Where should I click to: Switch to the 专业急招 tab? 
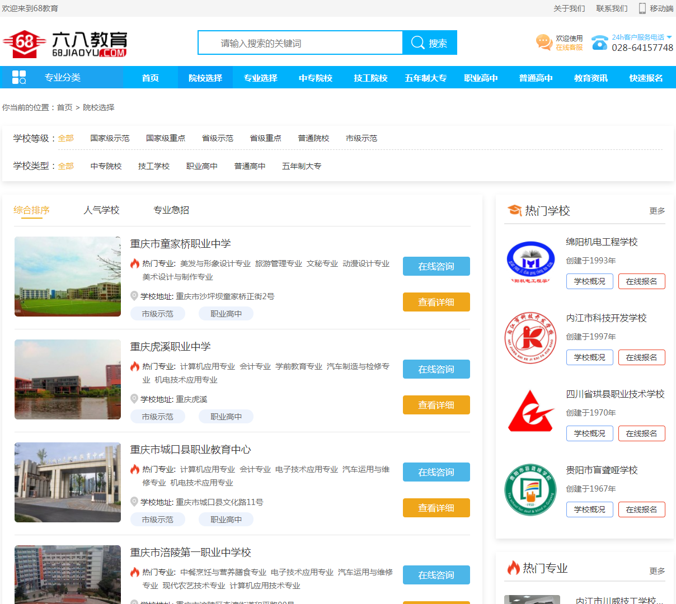pyautogui.click(x=171, y=210)
